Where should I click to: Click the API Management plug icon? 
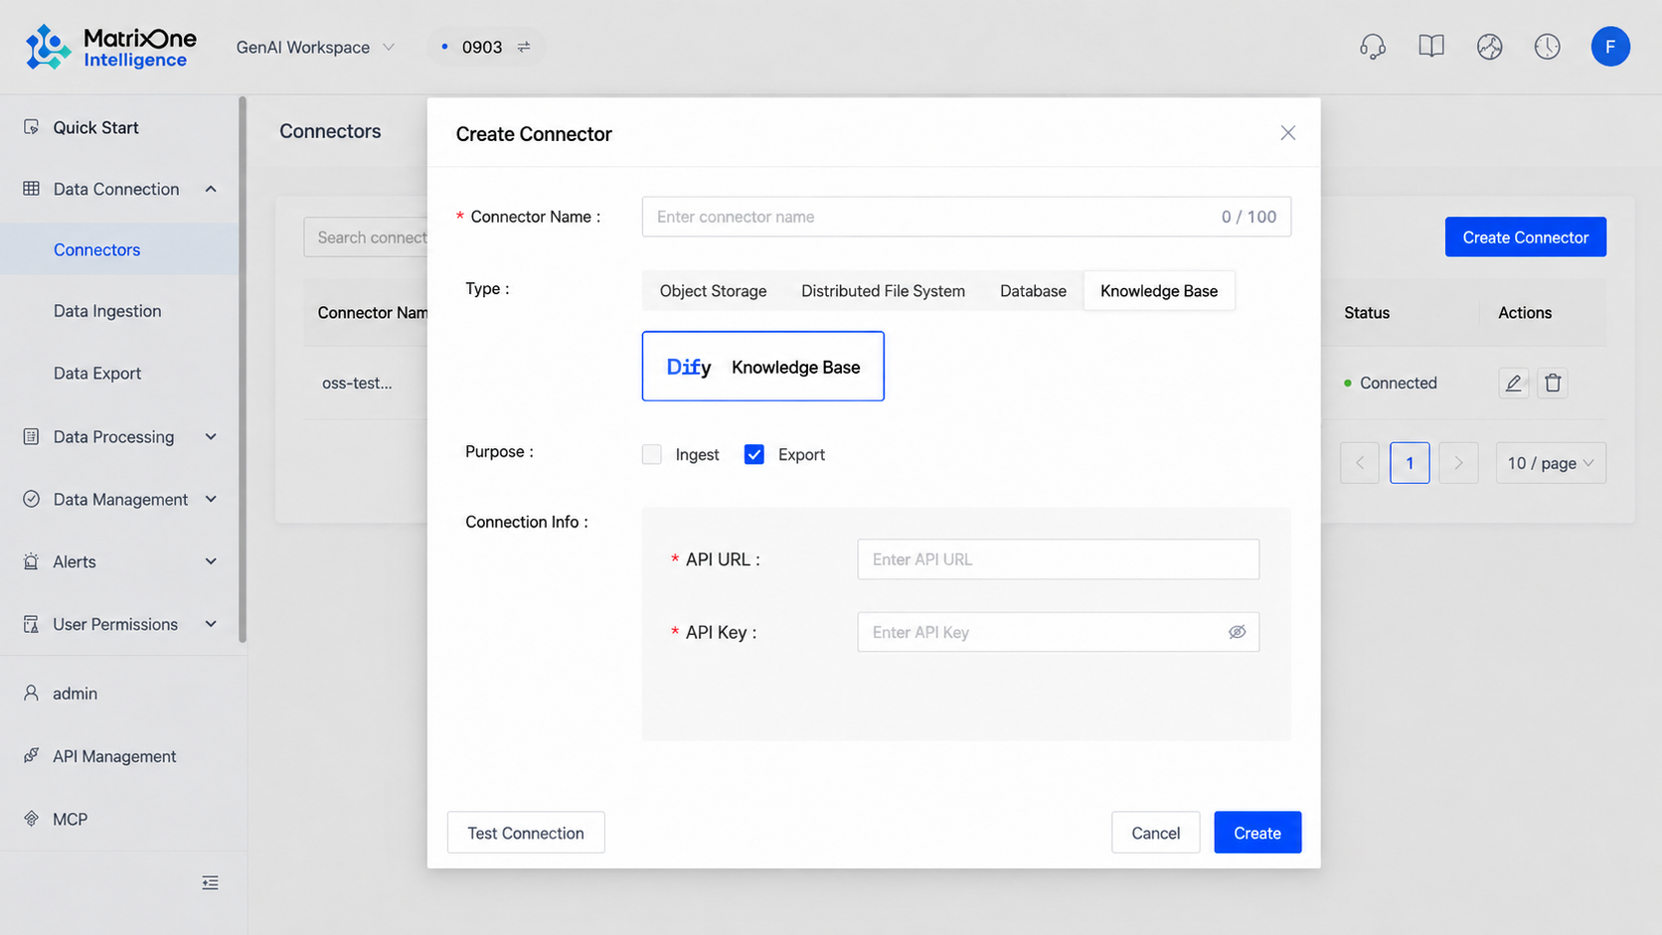pos(31,756)
